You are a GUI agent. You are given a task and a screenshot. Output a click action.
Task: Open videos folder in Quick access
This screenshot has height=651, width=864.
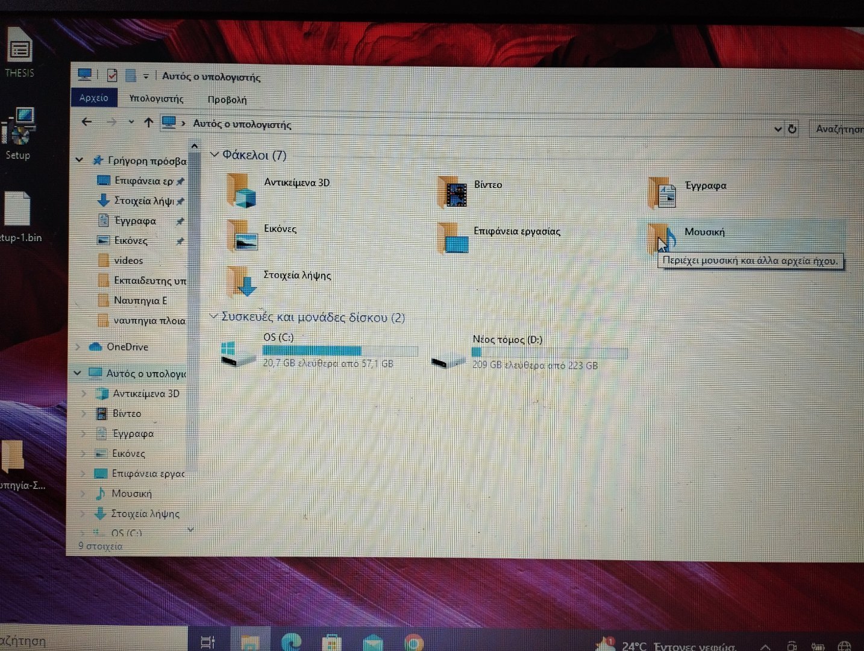tap(121, 260)
